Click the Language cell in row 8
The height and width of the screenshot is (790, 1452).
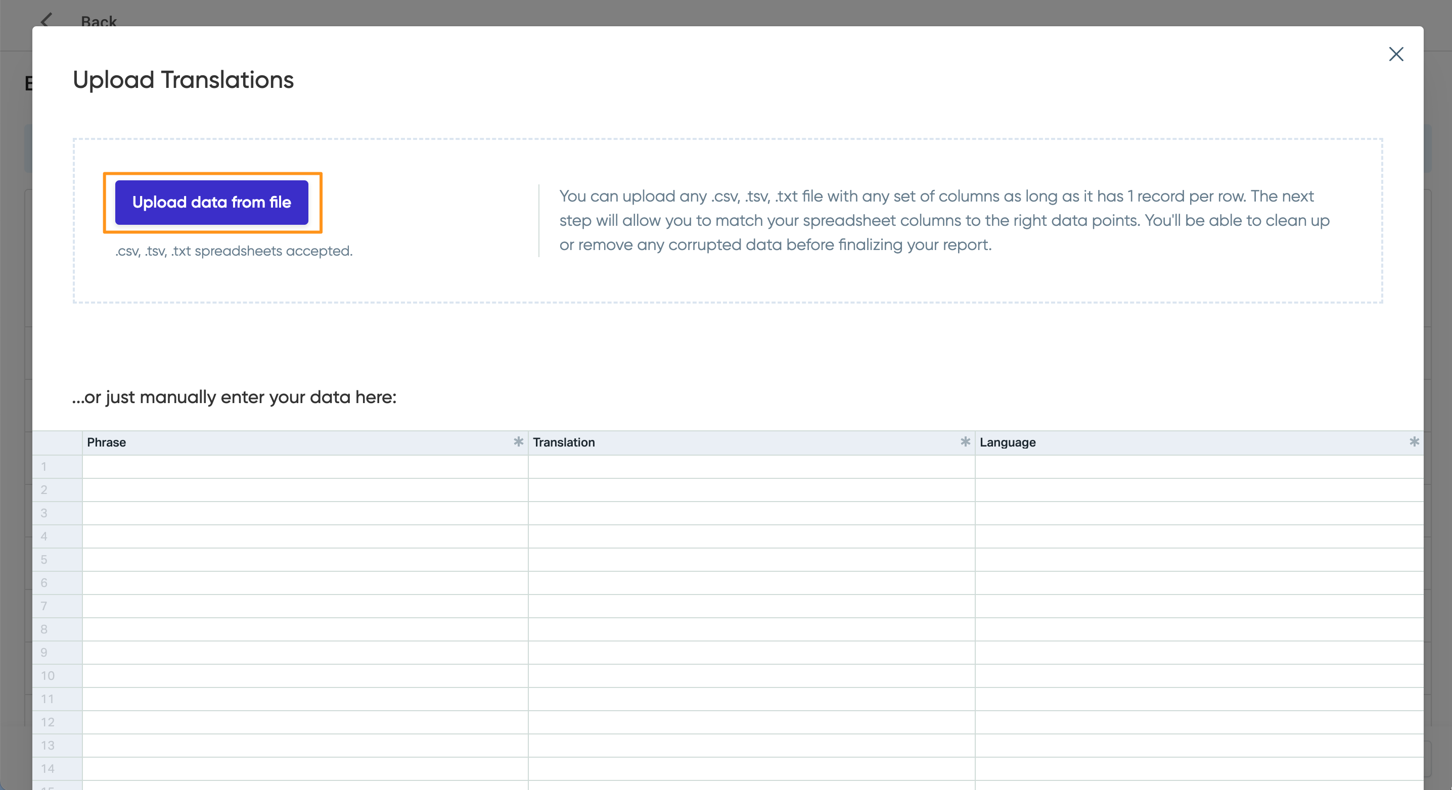pos(1199,629)
